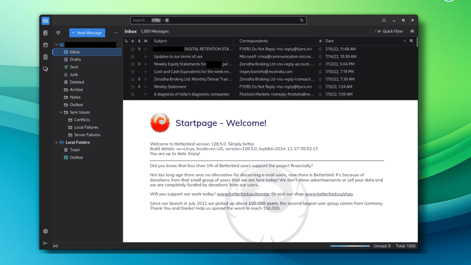This screenshot has height=265, width=471.
Task: Open the Conflicts folder
Action: tap(87, 120)
